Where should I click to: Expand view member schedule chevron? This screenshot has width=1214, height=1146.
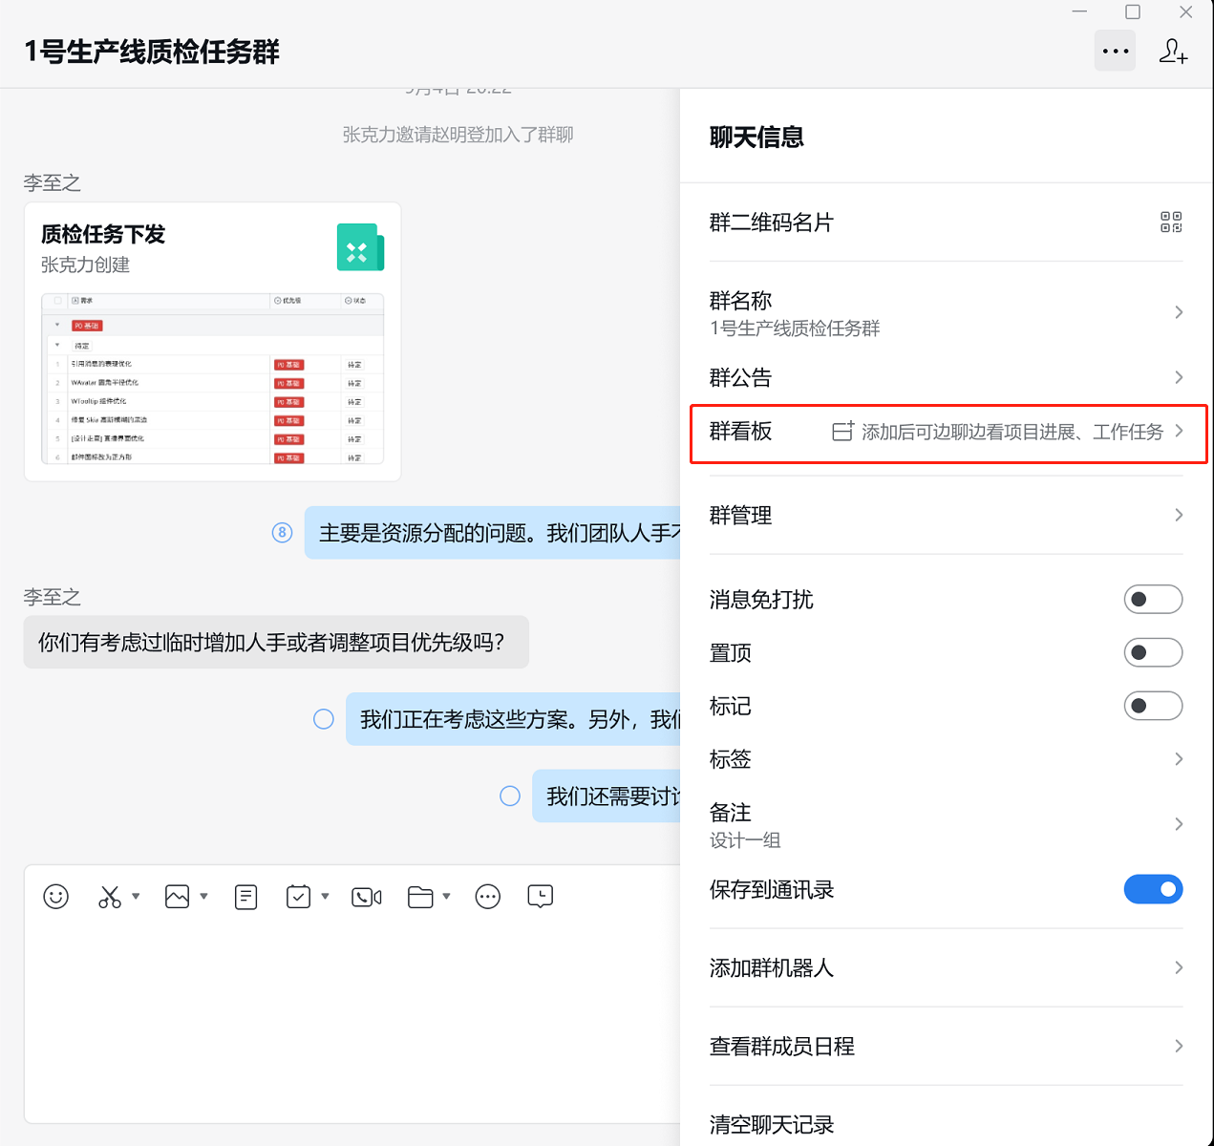(x=1179, y=1046)
